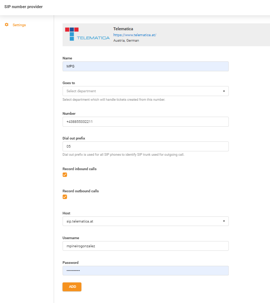Click the SIP number provider header
Image resolution: width=270 pixels, height=303 pixels.
23,7
